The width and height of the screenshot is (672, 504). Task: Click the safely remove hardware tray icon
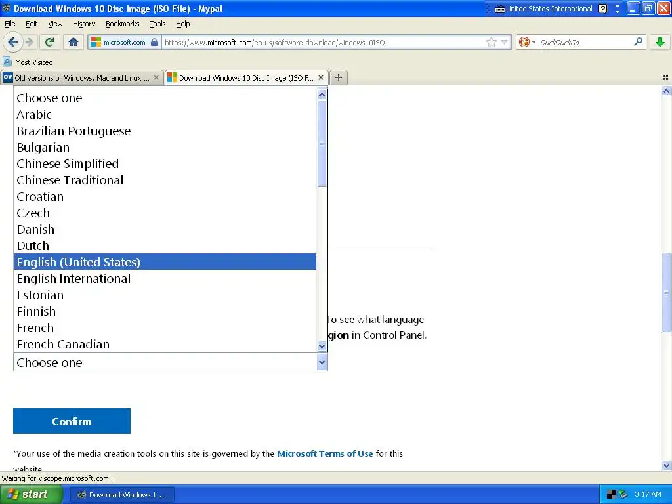pos(623,494)
